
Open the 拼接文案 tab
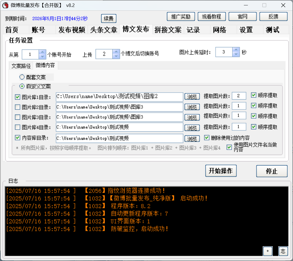coord(168,30)
